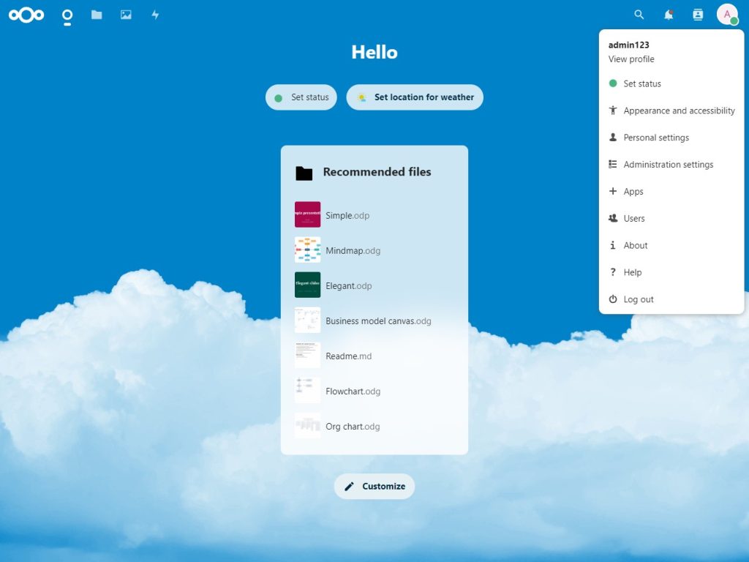Click the Elegant.odp thumbnail
Screen dimensions: 749x562
tap(308, 285)
